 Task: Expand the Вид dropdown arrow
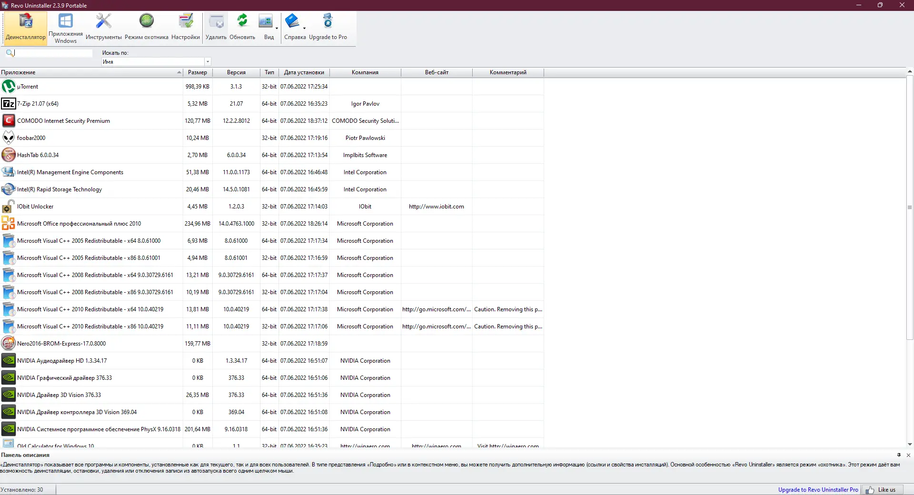[x=277, y=29]
